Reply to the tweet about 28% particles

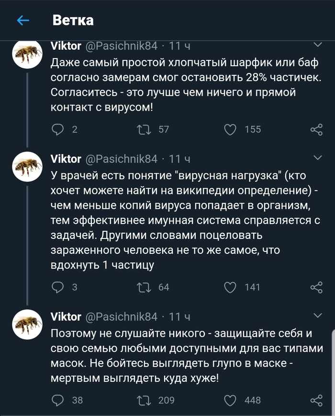tap(58, 129)
